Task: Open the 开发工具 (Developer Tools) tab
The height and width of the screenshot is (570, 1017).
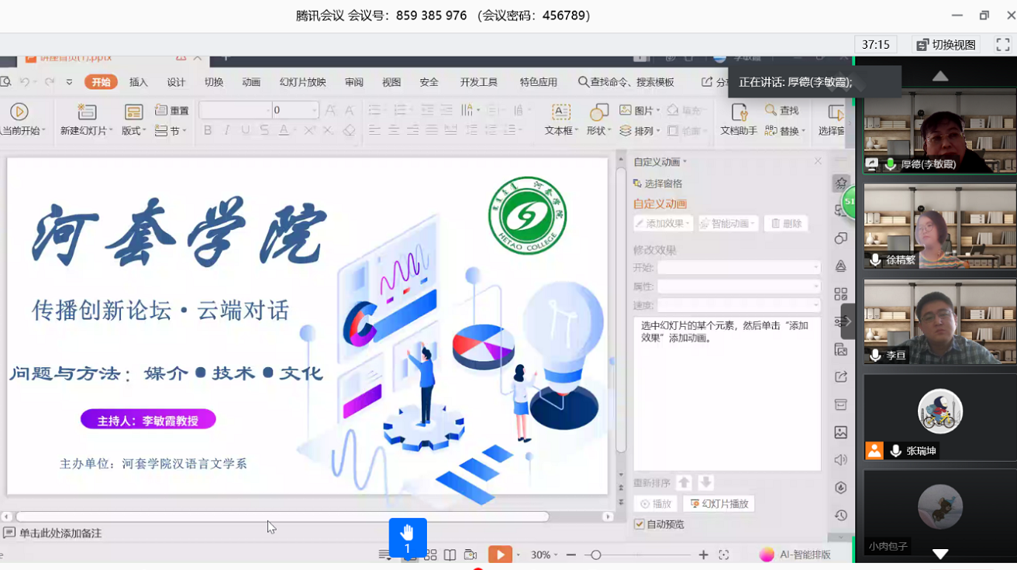Action: pyautogui.click(x=479, y=82)
